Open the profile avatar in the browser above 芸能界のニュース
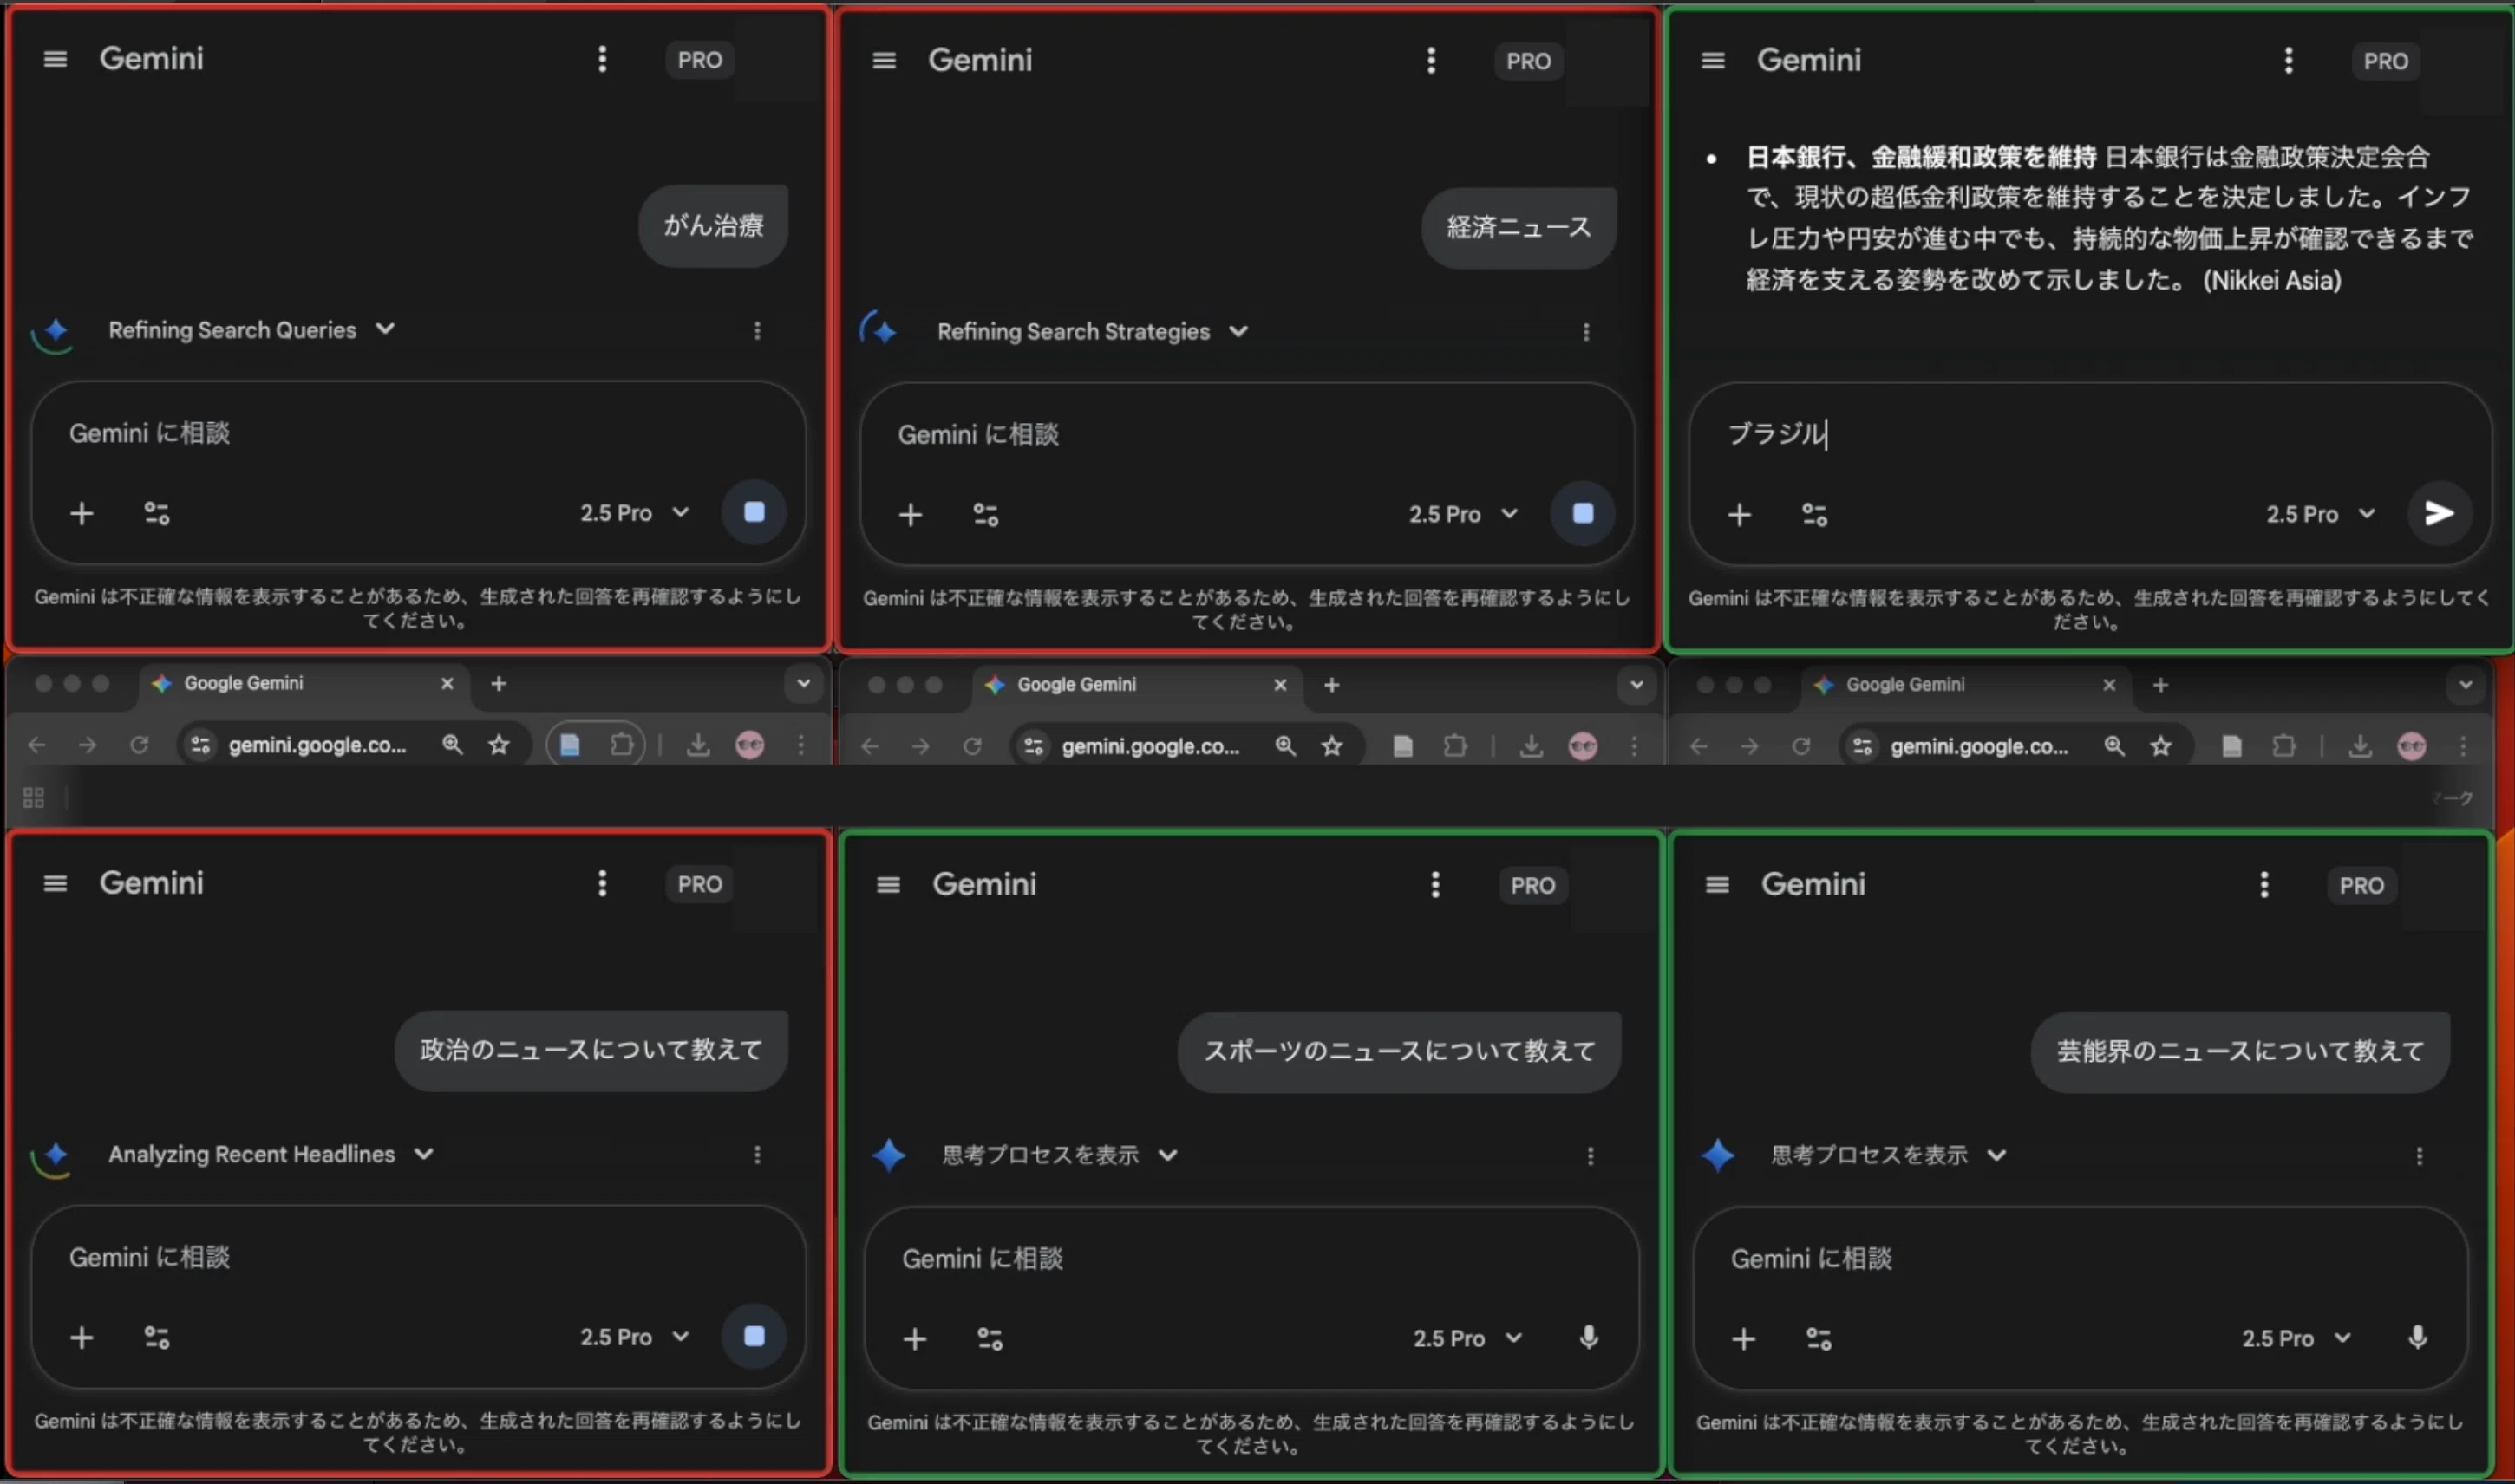Screen dimensions: 2515x1484 click(x=2412, y=746)
